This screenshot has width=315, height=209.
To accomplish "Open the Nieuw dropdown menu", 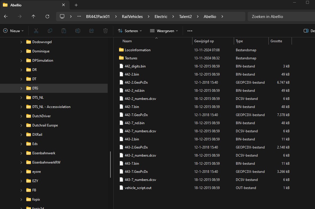I will point(14,31).
